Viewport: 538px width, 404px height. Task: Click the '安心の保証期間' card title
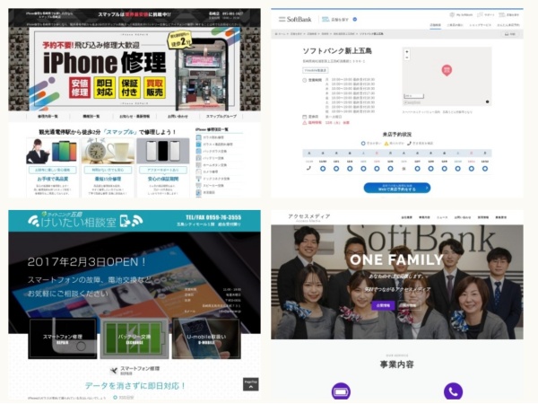click(163, 179)
